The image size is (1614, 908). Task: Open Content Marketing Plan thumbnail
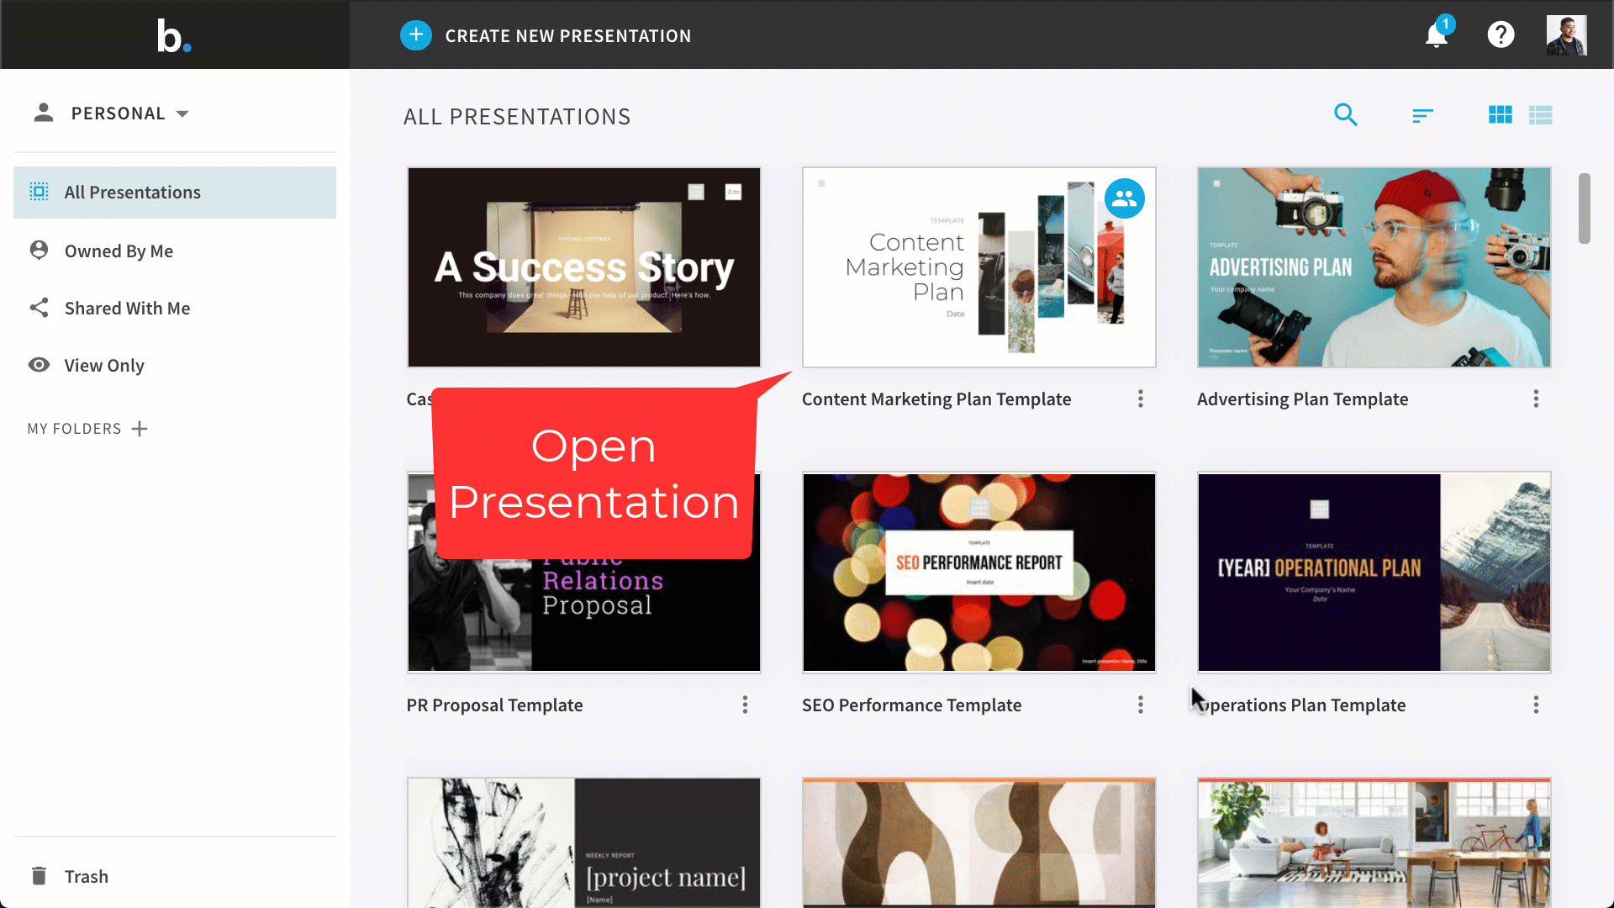click(x=979, y=267)
